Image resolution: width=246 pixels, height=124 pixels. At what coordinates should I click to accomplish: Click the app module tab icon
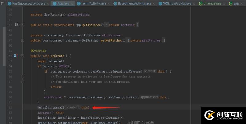(231, 4)
